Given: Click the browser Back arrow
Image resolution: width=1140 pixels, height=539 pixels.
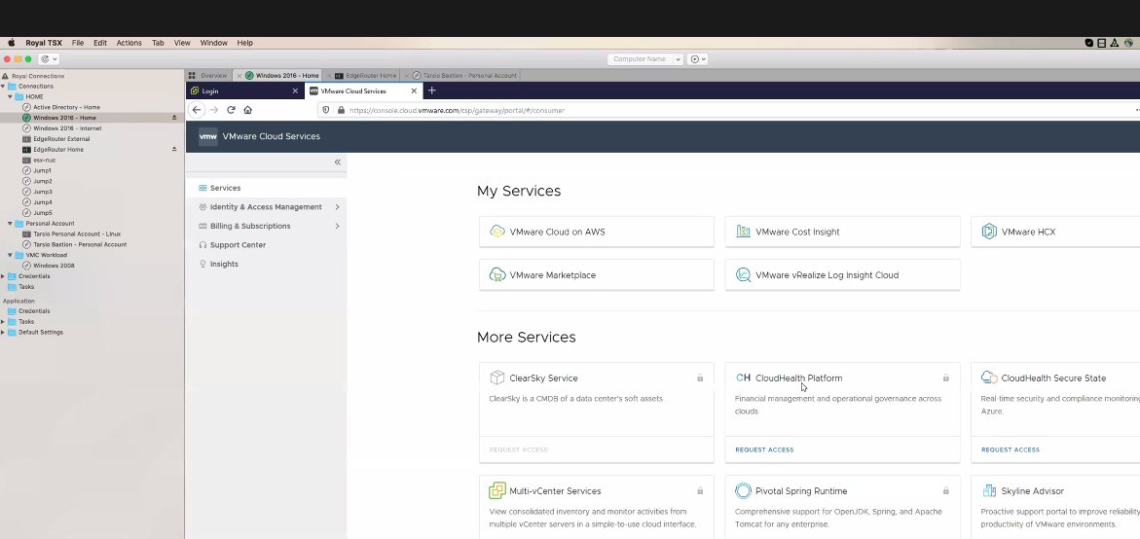Looking at the screenshot, I should 197,110.
